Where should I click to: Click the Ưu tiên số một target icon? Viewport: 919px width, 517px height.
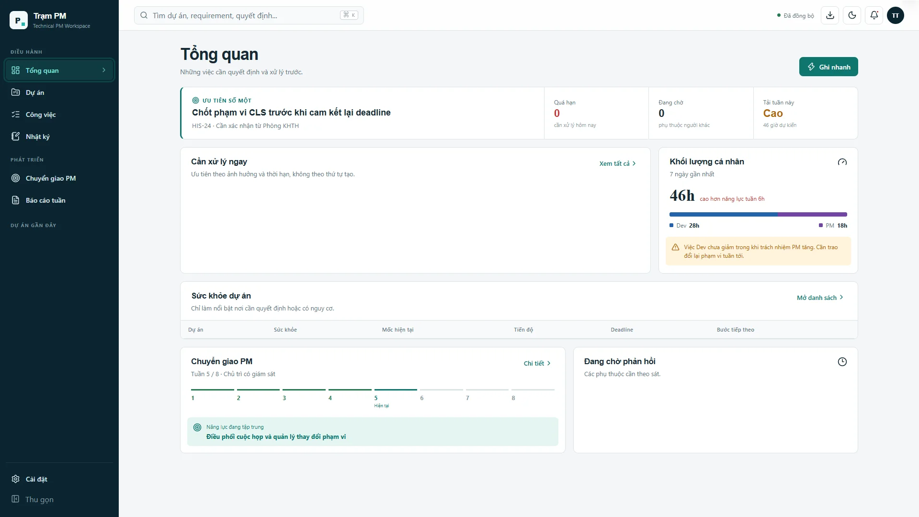(x=195, y=101)
